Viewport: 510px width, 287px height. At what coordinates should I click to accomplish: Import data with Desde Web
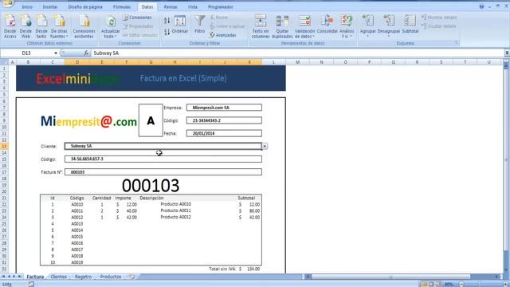click(x=25, y=26)
